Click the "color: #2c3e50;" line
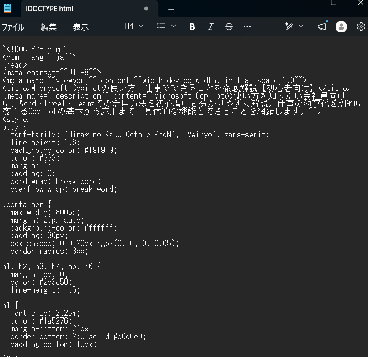This screenshot has height=357, width=368. coord(41,282)
